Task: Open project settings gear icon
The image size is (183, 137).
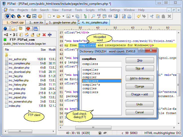Action: [40, 16]
